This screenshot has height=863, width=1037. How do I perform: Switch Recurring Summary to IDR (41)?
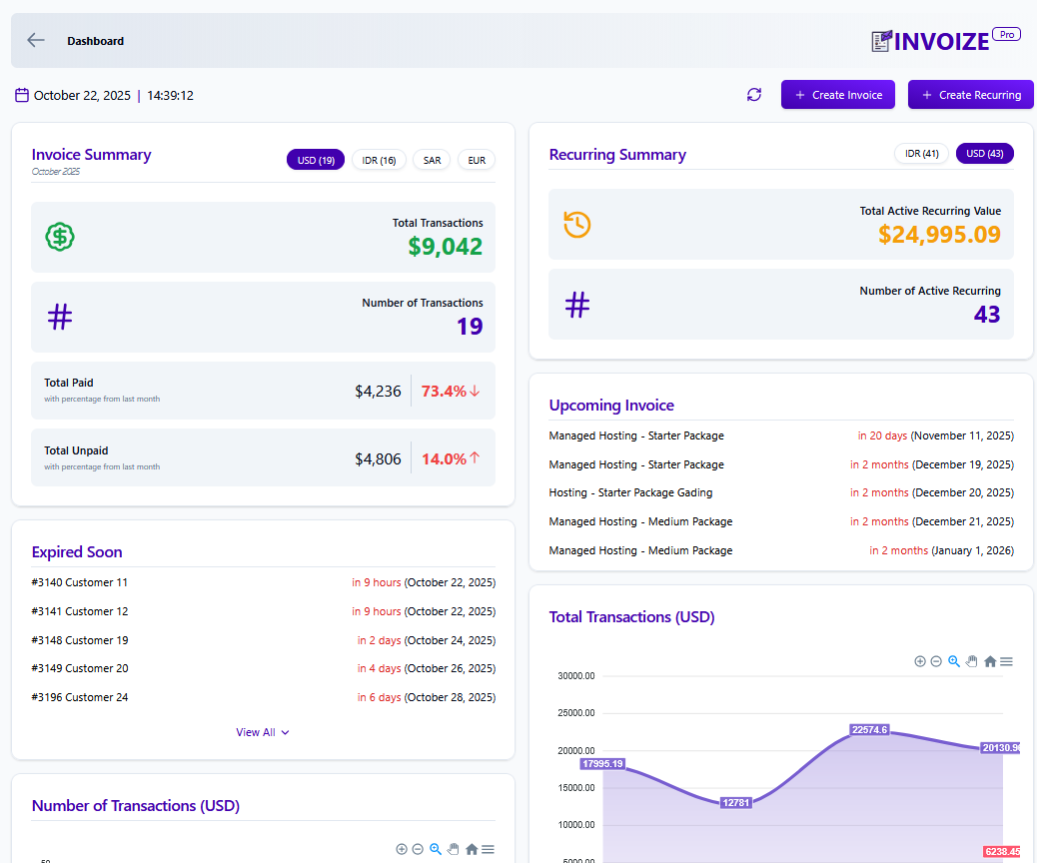(x=921, y=153)
